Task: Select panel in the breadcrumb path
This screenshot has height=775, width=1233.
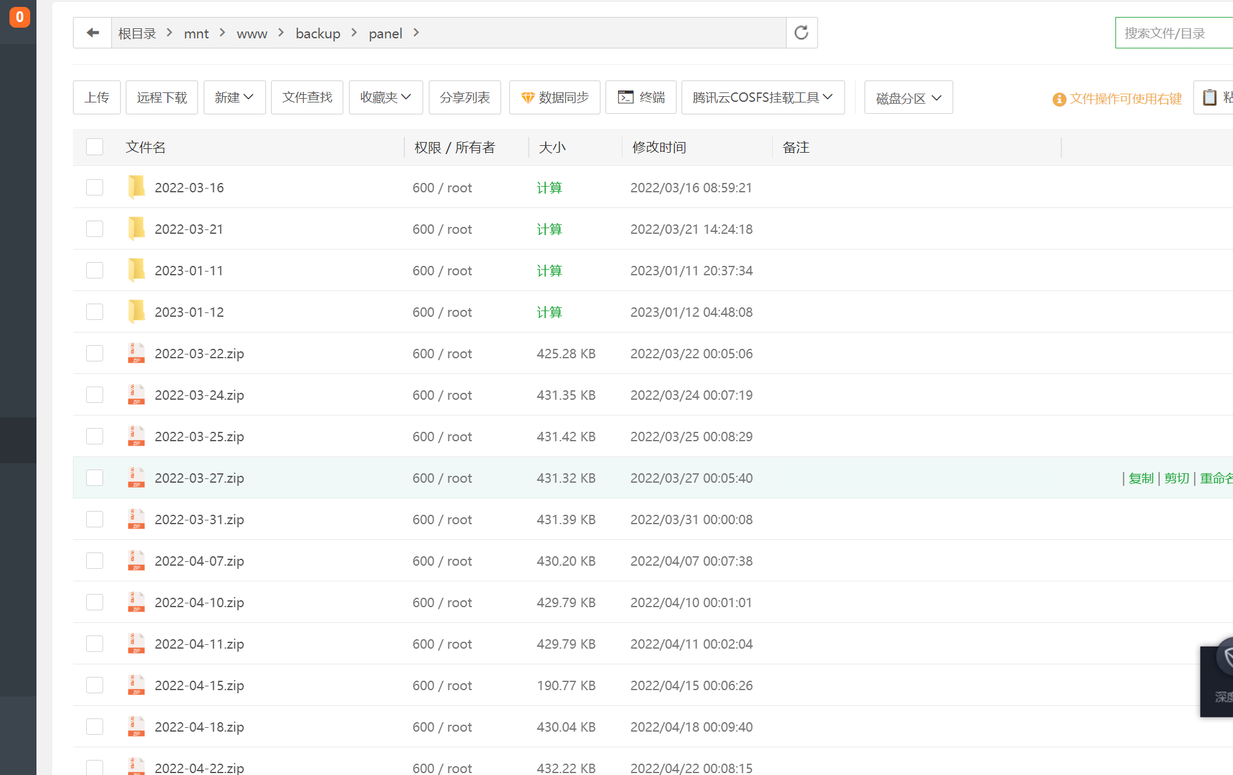Action: 385,33
